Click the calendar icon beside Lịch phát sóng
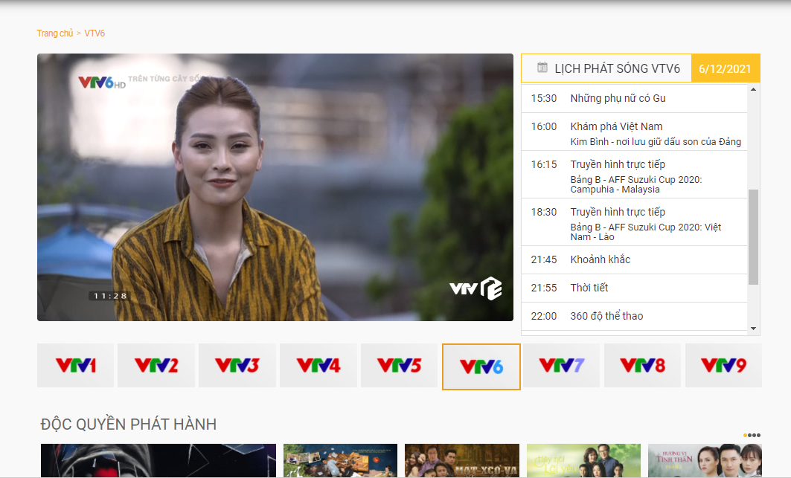 [x=542, y=67]
